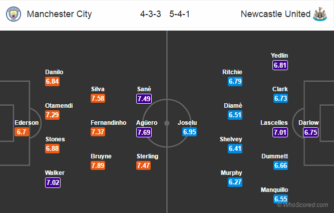Viewport: 334px width, 213px height.
Task: Select Lascelles' 7.01 rating badge
Action: point(280,132)
